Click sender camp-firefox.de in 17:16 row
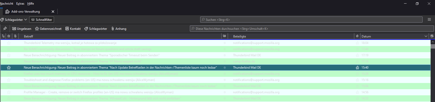Viewport: 435px width, 102px height. click(x=244, y=61)
